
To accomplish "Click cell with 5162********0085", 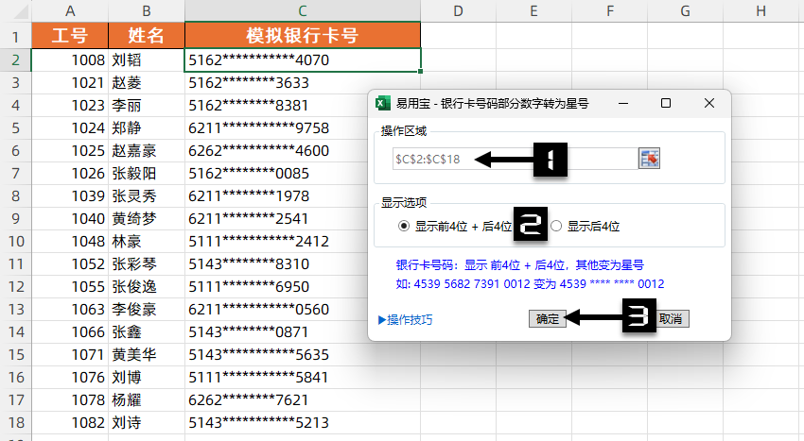I will (x=277, y=173).
